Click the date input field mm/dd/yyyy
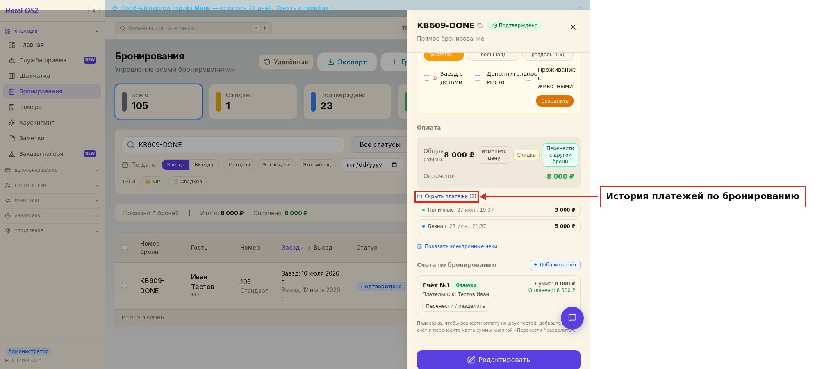 [372, 165]
